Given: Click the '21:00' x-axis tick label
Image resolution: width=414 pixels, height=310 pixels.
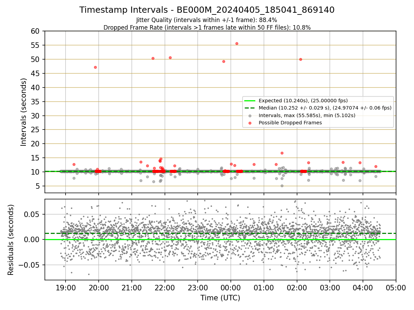Looking at the screenshot, I should coord(132,288).
